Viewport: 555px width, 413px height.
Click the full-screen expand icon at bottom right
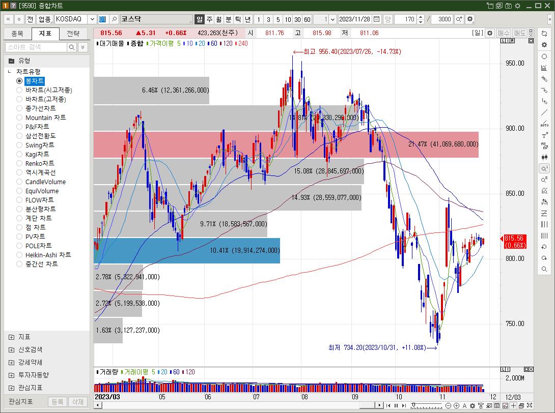click(x=530, y=405)
